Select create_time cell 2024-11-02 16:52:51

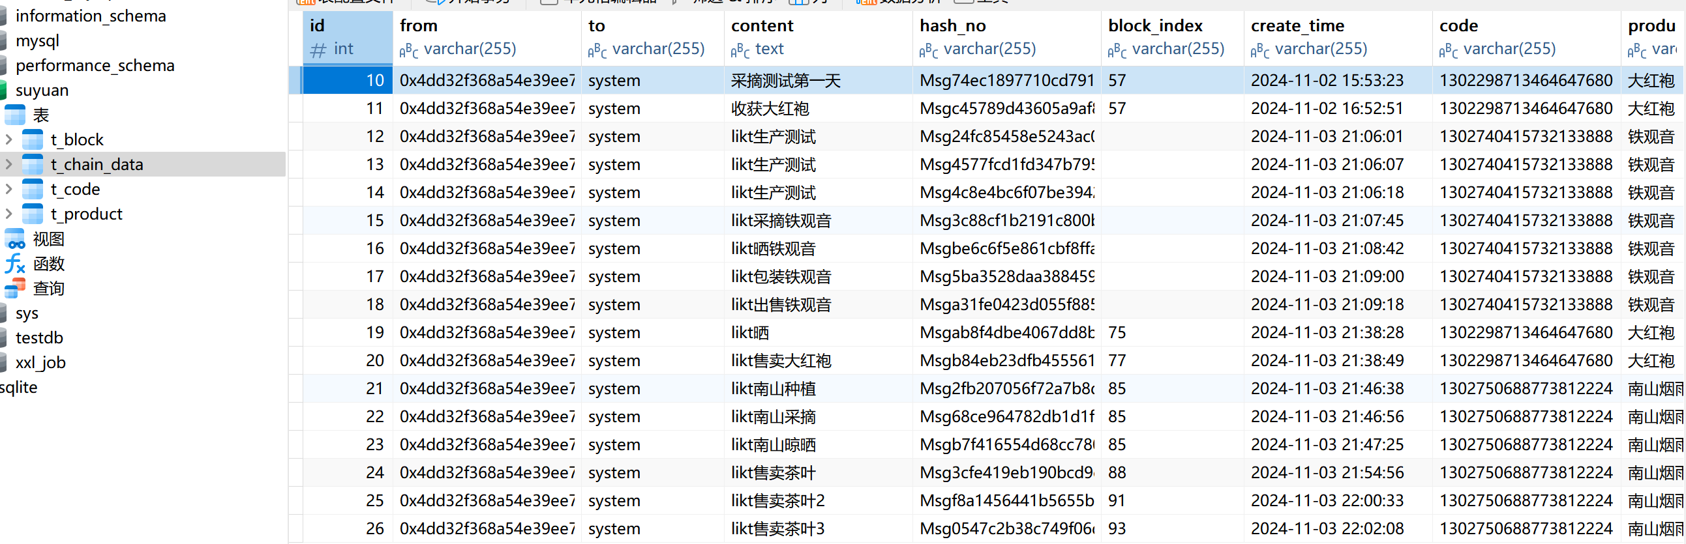1338,109
